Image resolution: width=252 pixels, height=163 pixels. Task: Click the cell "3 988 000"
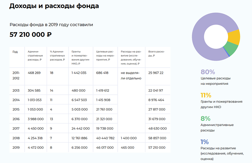tap(36, 119)
